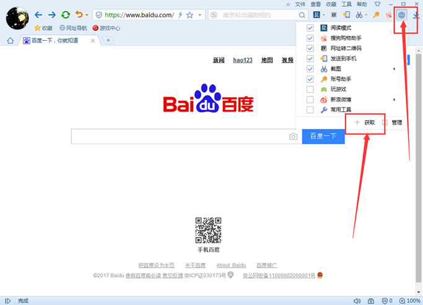Toggle the sidebar icon in the status bar

coord(8,301)
